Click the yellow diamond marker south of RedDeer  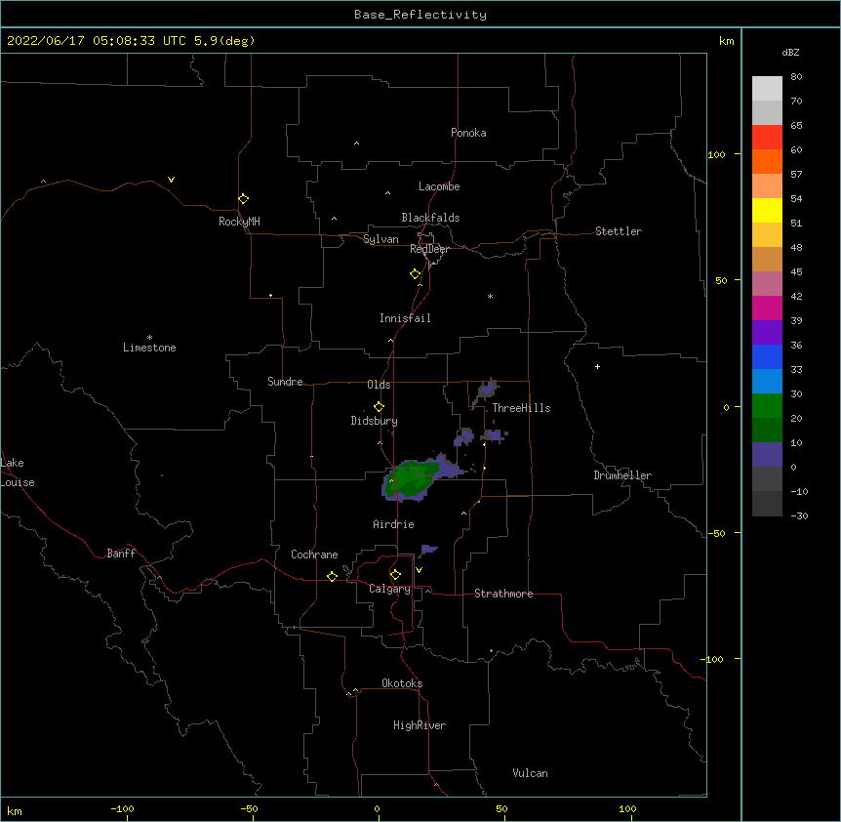point(415,274)
